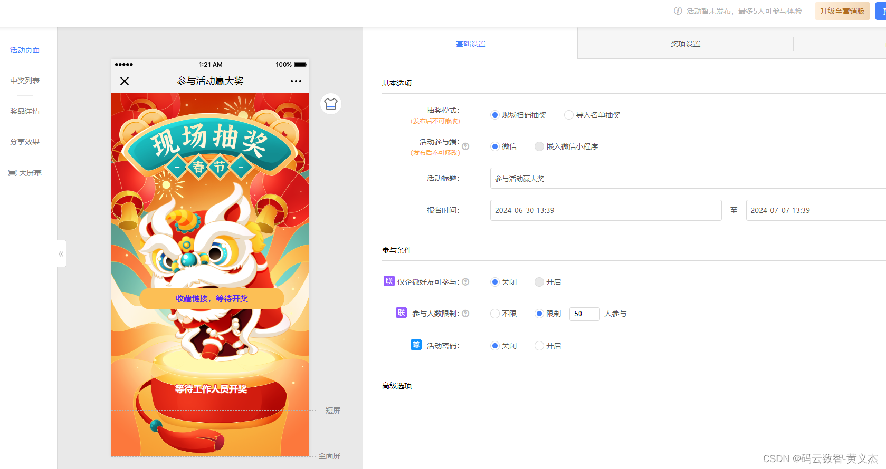Open the three-dots menu in phone preview

click(296, 81)
